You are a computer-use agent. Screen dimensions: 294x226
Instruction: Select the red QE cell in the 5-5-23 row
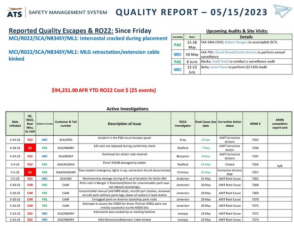[30, 172]
